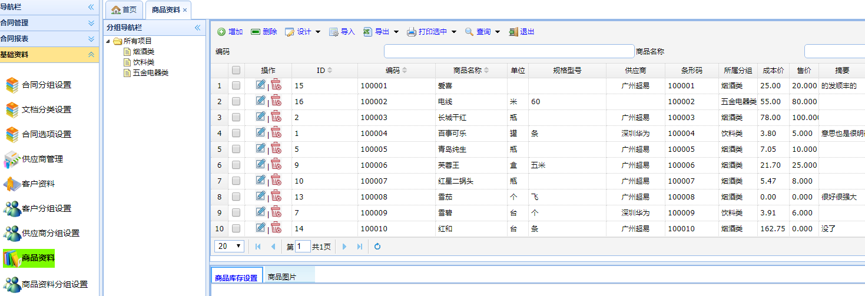The width and height of the screenshot is (865, 296).
Task: Check the box for row 青岛纯生
Action: 236,149
